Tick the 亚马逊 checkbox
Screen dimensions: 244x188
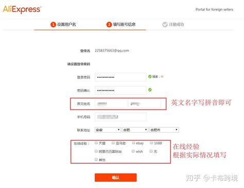113,143
